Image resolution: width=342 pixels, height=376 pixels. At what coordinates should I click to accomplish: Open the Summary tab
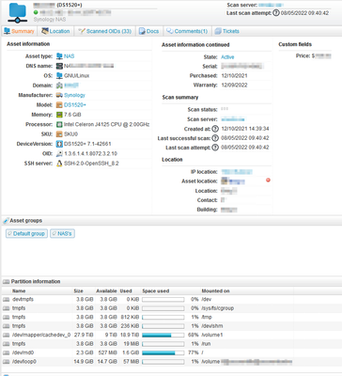pyautogui.click(x=19, y=31)
